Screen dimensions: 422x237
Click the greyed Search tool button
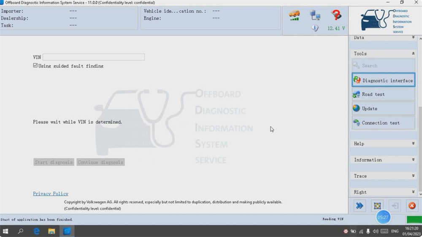coord(383,66)
